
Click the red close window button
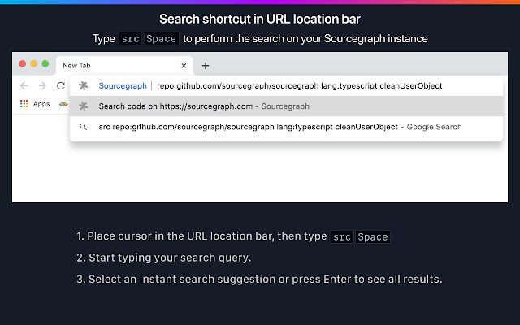tap(23, 64)
